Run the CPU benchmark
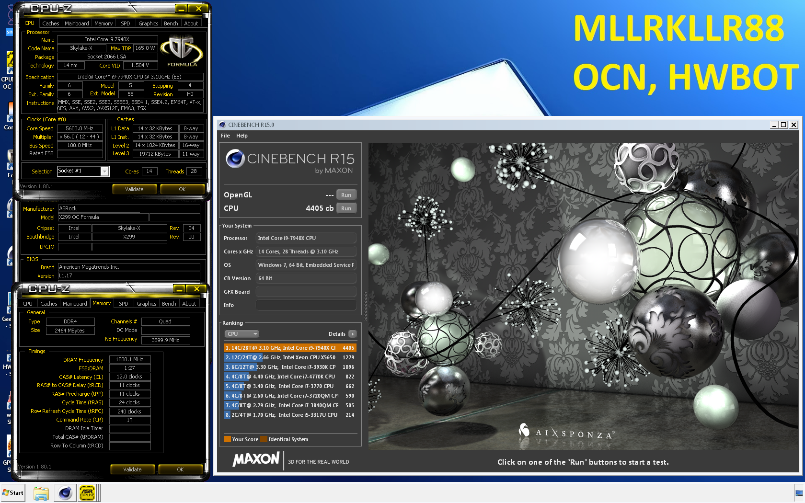 click(x=346, y=208)
